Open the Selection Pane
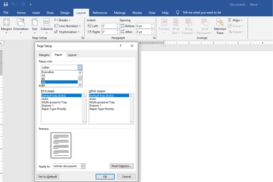Image resolution: width=273 pixels, height=182 pixels. tap(220, 26)
